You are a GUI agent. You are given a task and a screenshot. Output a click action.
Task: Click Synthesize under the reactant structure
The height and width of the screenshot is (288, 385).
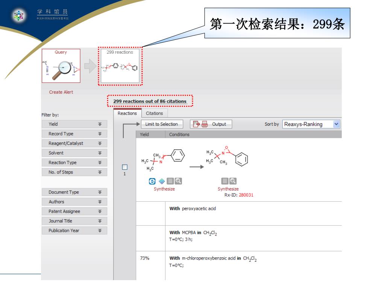click(164, 189)
